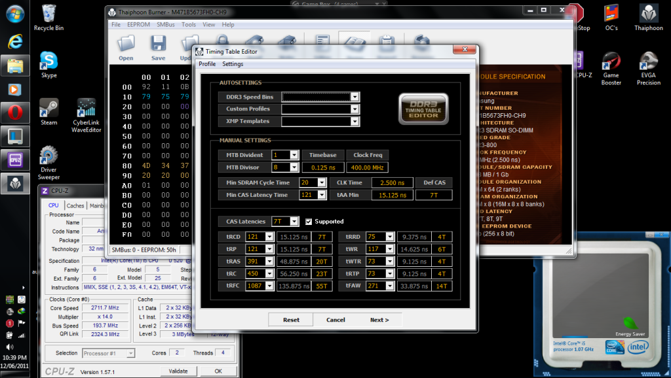Image resolution: width=671 pixels, height=378 pixels.
Task: Open the tWTR value dropdown
Action: pos(389,262)
